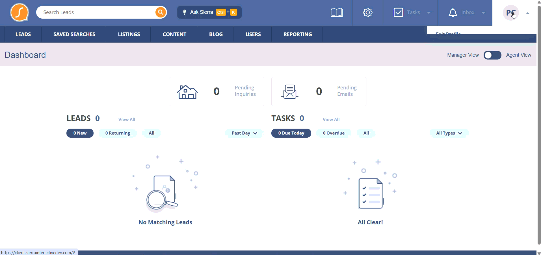This screenshot has width=541, height=255.
Task: Open the Past Day dropdown
Action: point(244,133)
